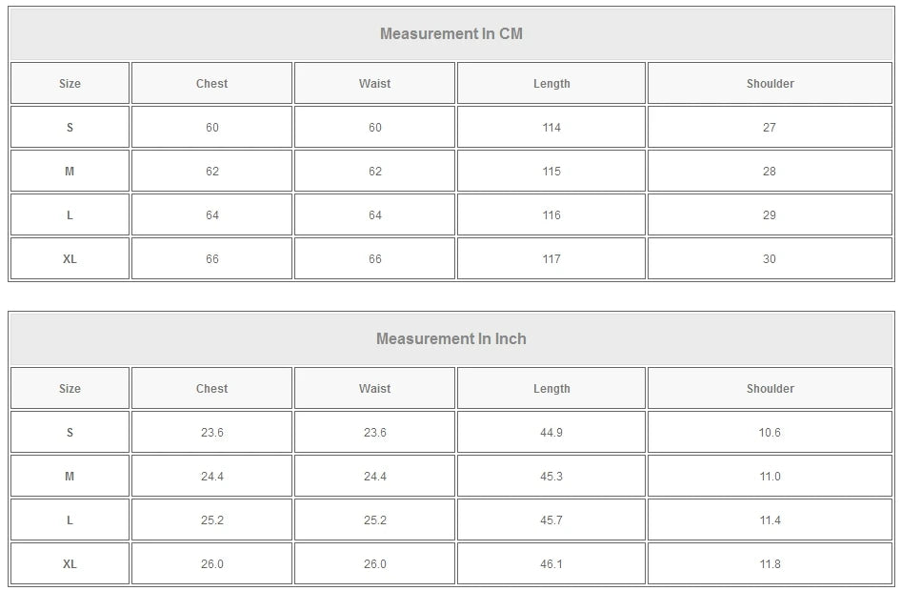Screen dimensions: 901x591
Task: Click the length value 46.1 cell
Action: tap(551, 564)
